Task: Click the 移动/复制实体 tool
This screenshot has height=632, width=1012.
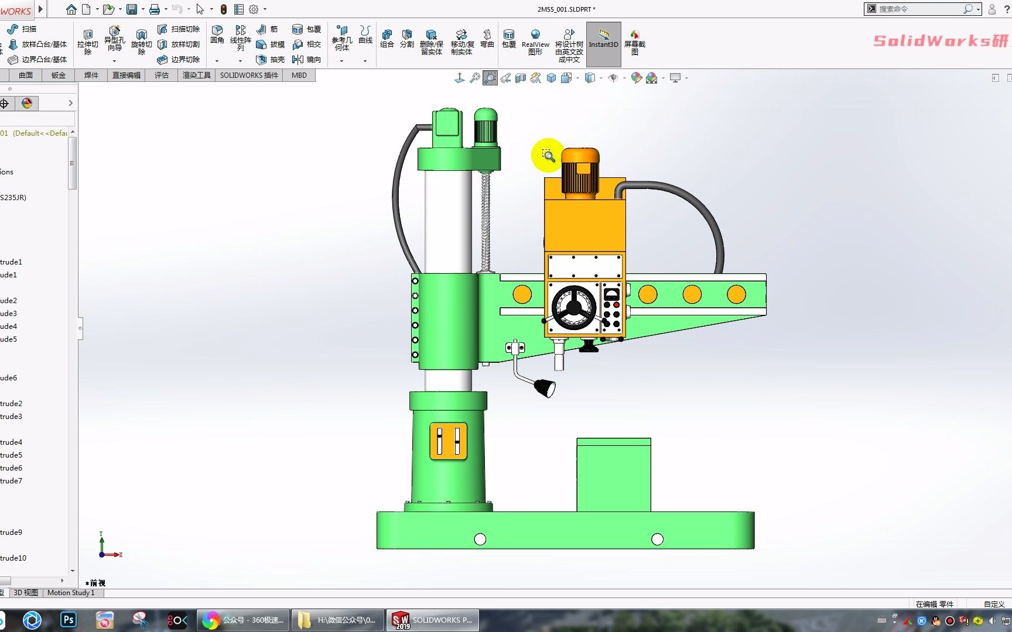Action: click(x=462, y=42)
